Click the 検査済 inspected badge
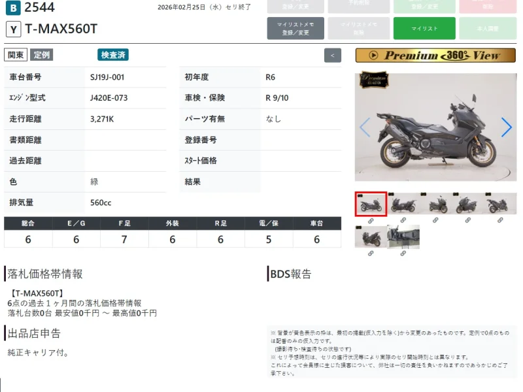The image size is (523, 392). (113, 55)
